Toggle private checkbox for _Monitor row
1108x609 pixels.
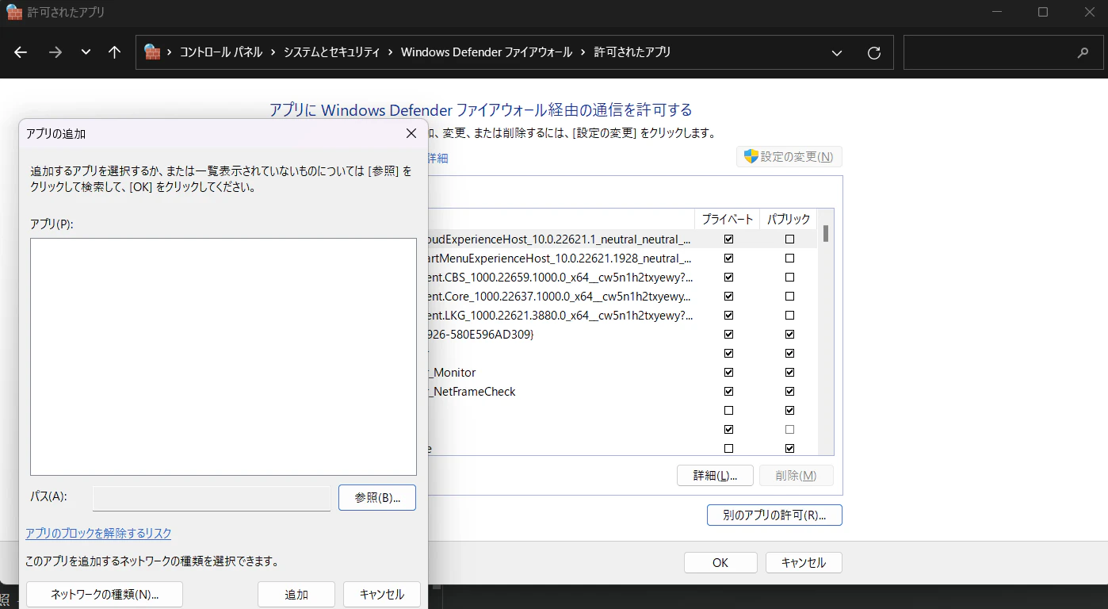[x=729, y=373]
